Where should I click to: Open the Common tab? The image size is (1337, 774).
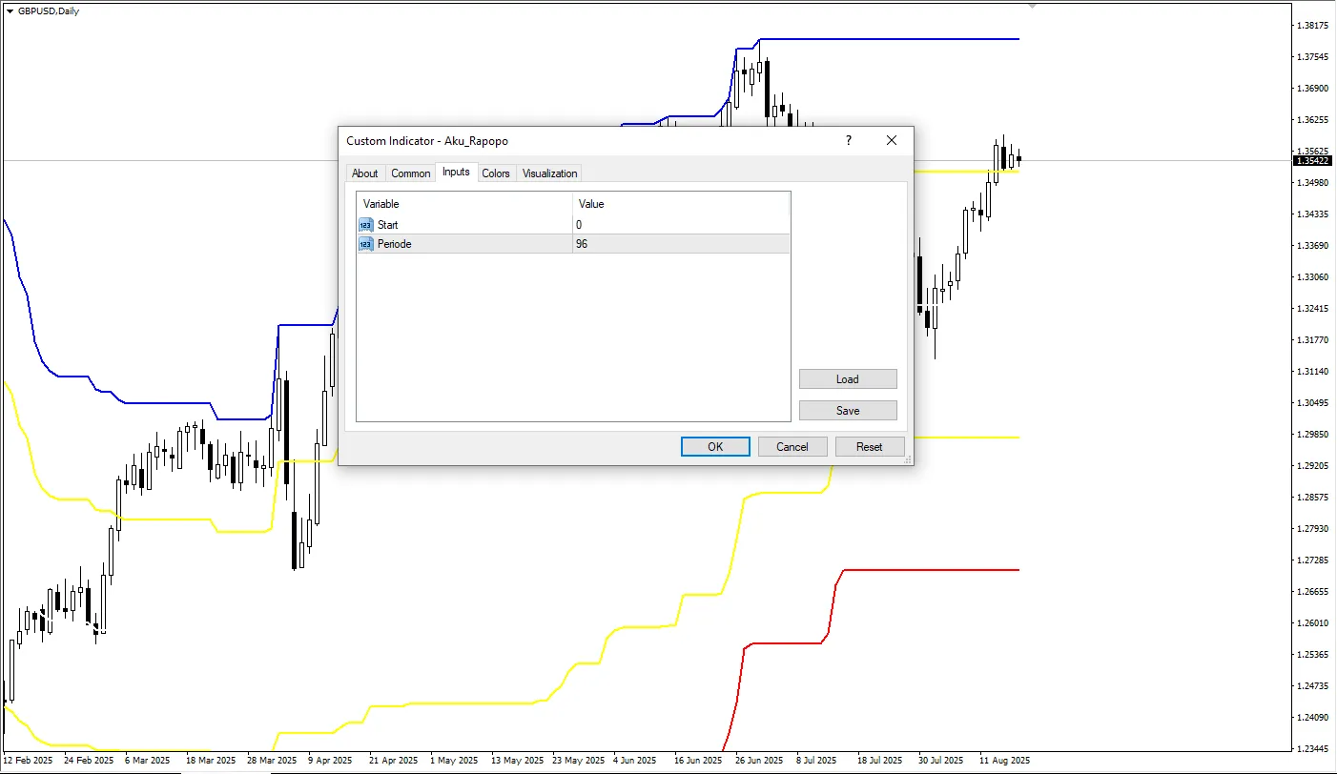click(x=410, y=173)
